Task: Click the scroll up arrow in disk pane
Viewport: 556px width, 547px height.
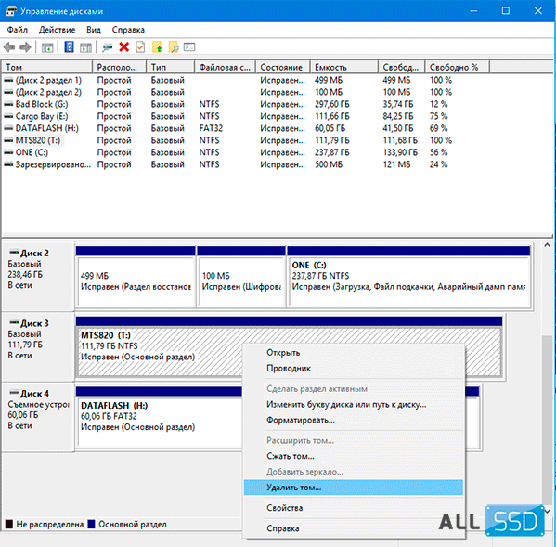Action: (x=547, y=245)
